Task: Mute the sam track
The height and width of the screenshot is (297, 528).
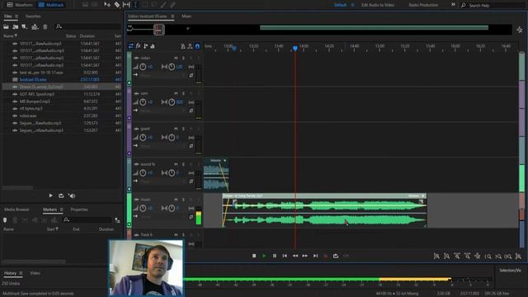Action: (x=176, y=93)
